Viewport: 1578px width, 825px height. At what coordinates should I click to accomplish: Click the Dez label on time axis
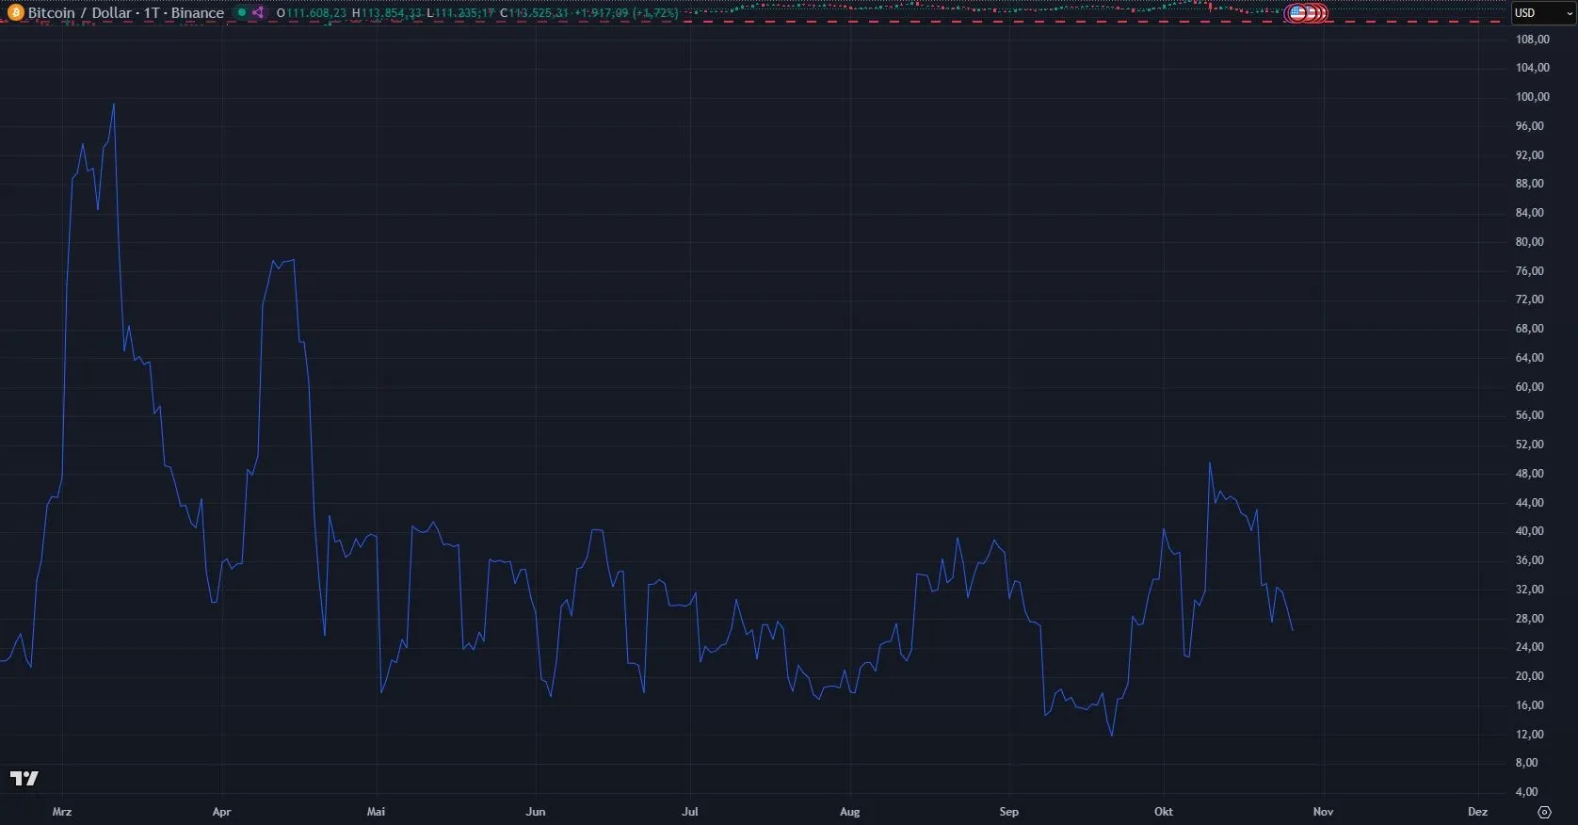click(x=1477, y=812)
